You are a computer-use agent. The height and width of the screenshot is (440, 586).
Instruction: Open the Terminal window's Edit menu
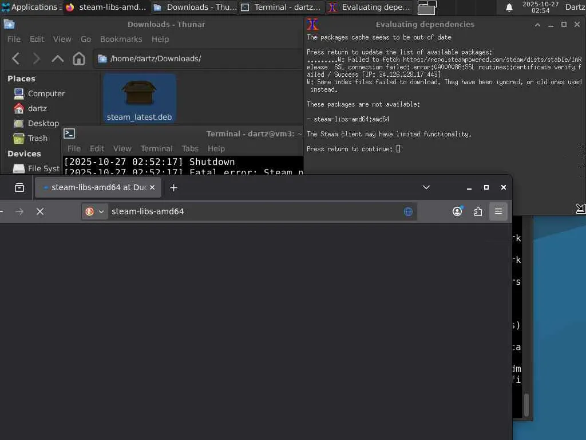(x=97, y=148)
